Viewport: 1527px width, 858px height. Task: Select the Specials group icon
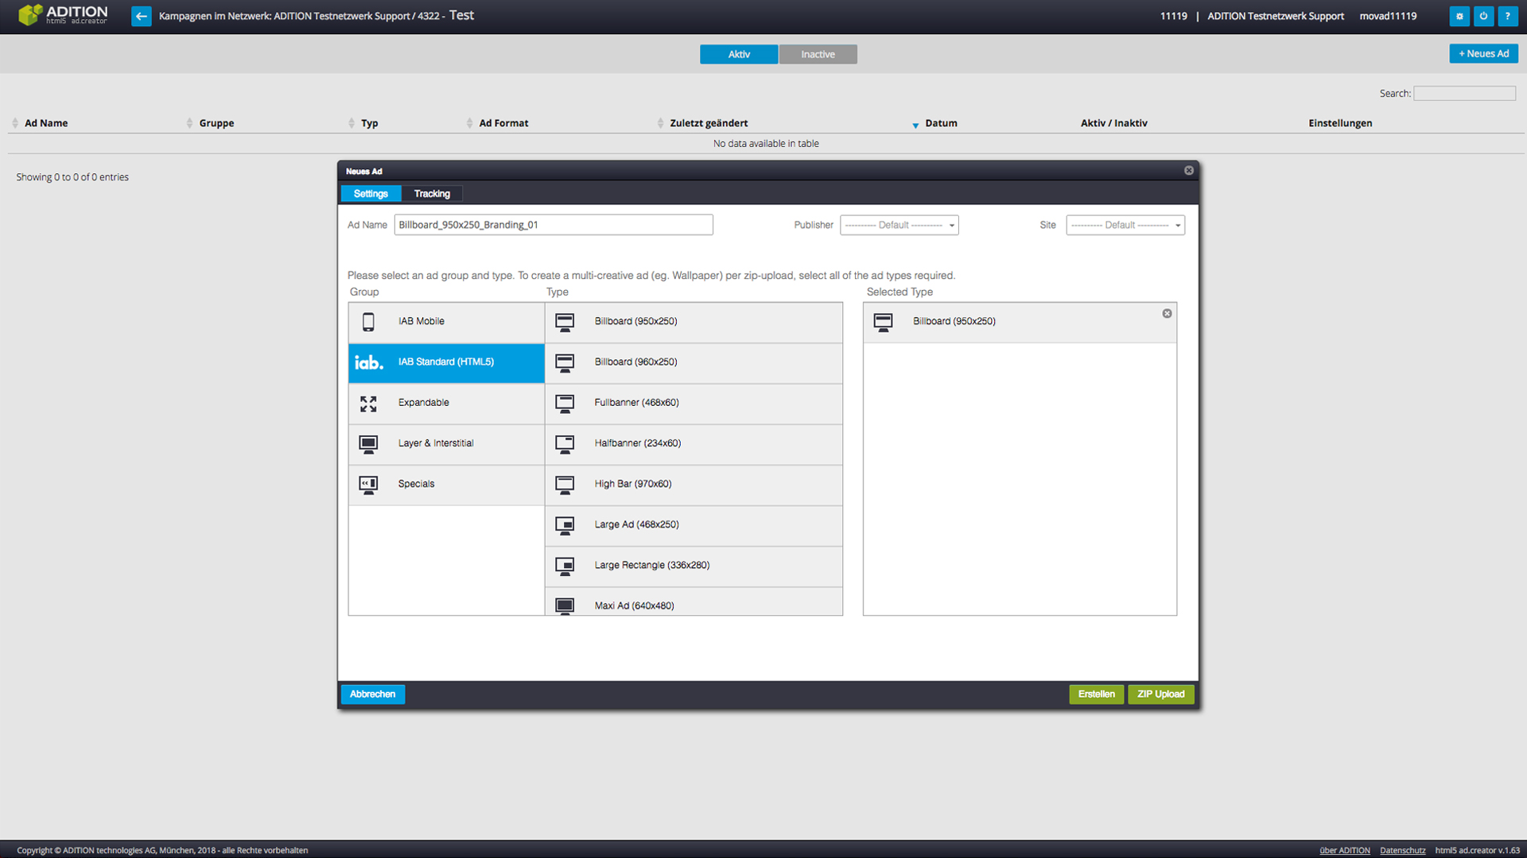coord(368,485)
